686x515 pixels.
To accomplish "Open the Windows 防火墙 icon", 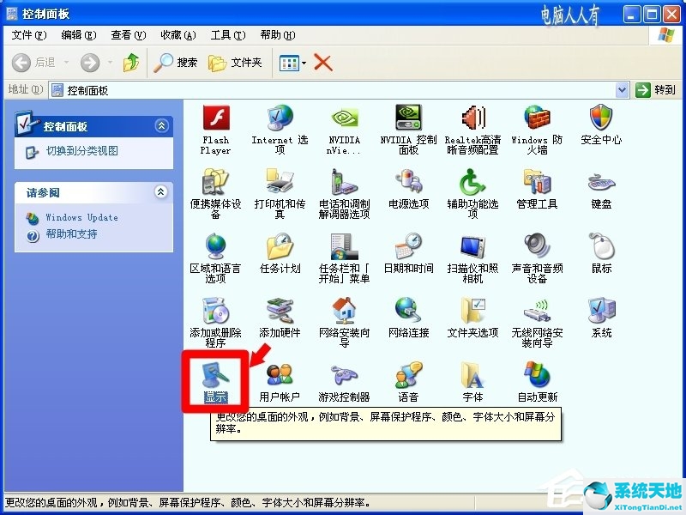I will (536, 120).
